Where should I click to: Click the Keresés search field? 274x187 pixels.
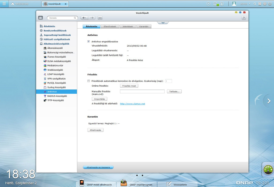tap(62, 18)
